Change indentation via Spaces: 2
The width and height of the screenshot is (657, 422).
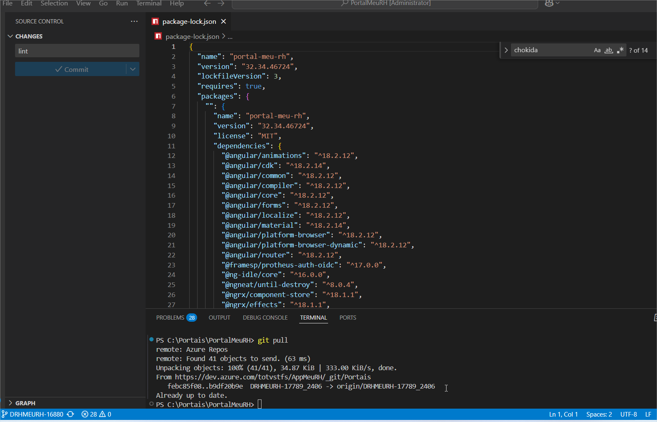pyautogui.click(x=599, y=414)
